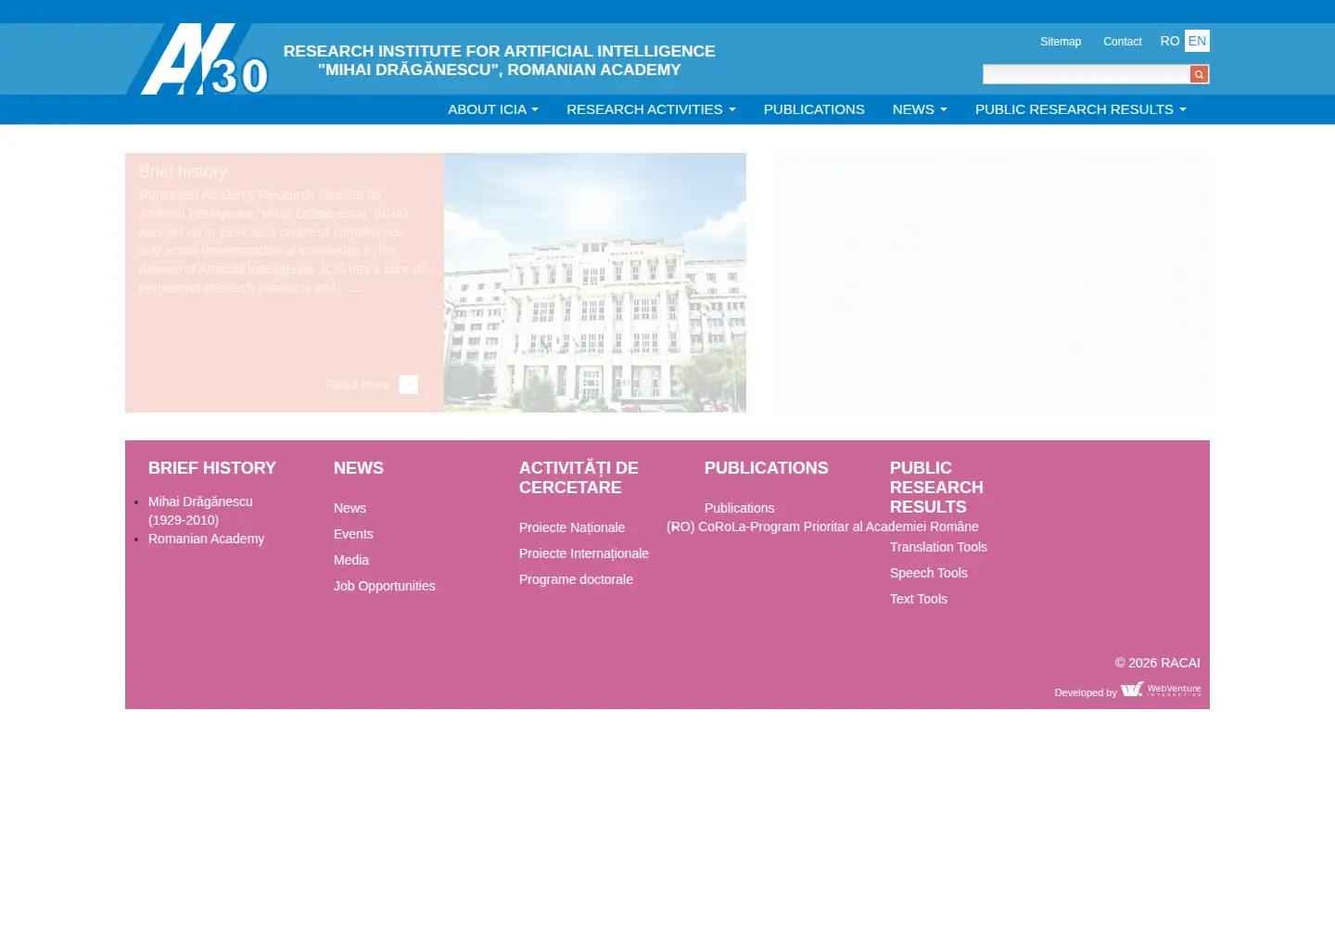This screenshot has width=1335, height=927.
Task: Click the © 2026 RACAI copyright text
Action: click(x=1157, y=663)
